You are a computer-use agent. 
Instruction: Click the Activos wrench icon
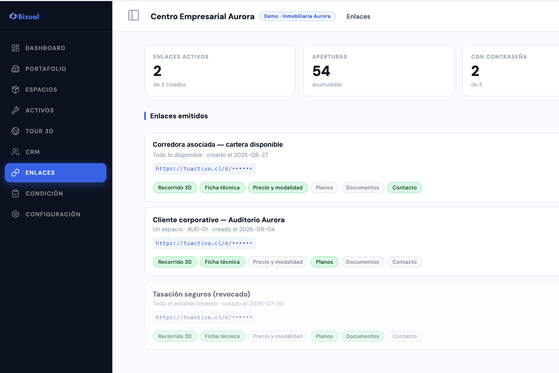(15, 110)
